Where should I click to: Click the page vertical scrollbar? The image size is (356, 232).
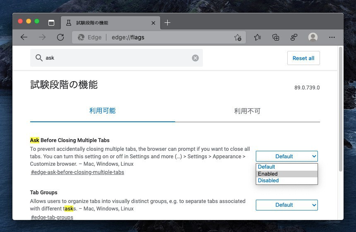pyautogui.click(x=340, y=109)
